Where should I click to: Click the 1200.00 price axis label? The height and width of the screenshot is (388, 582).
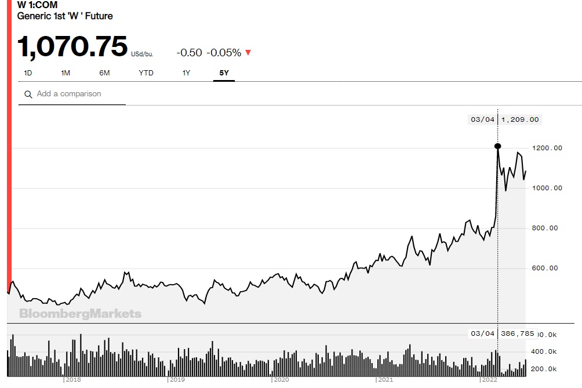[547, 148]
